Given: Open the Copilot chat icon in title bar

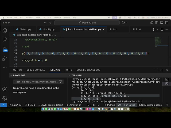Looking at the screenshot, I should [123, 22].
